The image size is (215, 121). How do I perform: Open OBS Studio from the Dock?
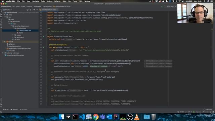[x=130, y=117]
